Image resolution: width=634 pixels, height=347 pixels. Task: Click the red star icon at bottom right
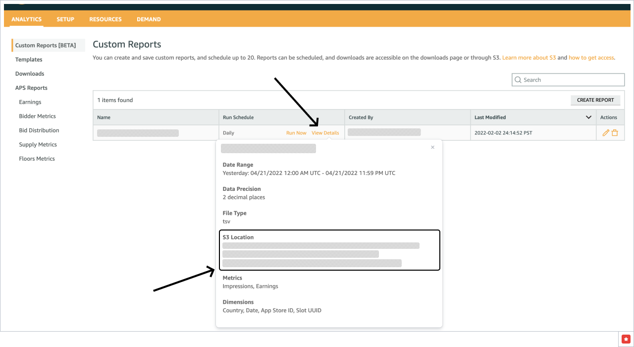[x=626, y=339]
